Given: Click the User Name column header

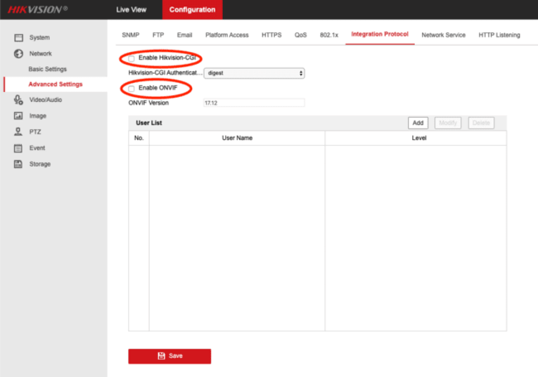Looking at the screenshot, I should pos(237,138).
